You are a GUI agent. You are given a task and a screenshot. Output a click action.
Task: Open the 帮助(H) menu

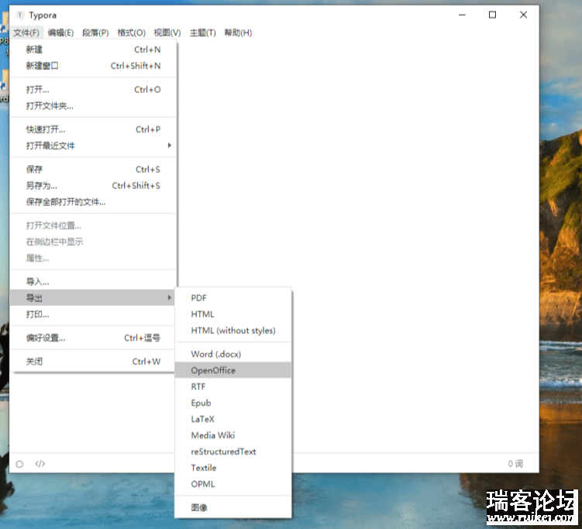click(x=238, y=33)
